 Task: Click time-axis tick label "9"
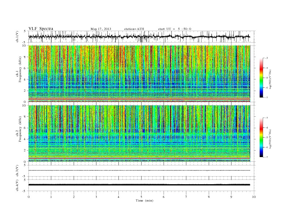click(x=231, y=197)
